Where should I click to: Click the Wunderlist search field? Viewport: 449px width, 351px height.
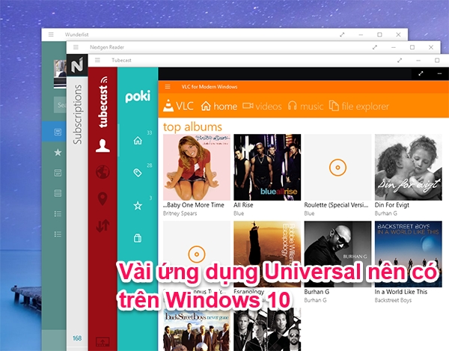60,106
